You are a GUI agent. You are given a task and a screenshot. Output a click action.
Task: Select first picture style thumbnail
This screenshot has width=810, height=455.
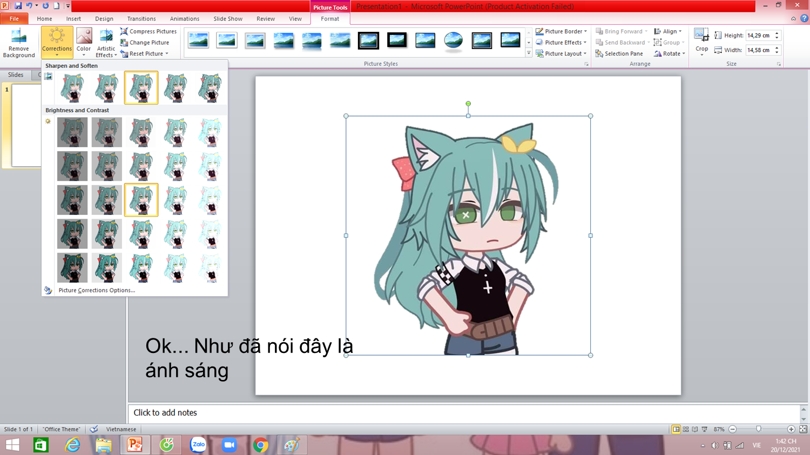click(x=198, y=40)
